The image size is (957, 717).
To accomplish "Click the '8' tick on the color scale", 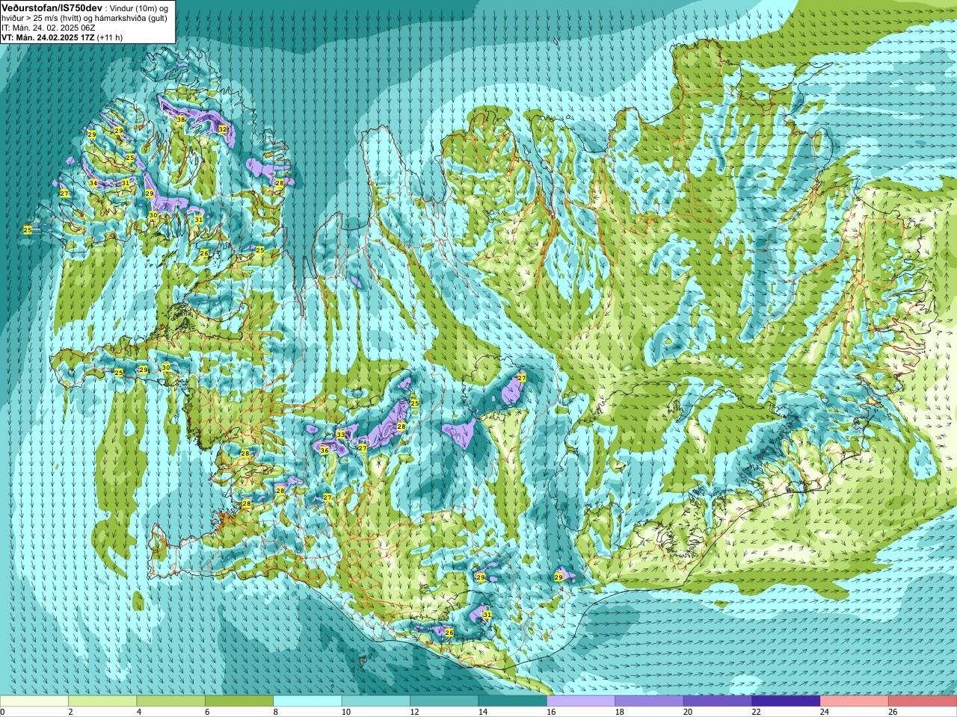I will click(276, 712).
